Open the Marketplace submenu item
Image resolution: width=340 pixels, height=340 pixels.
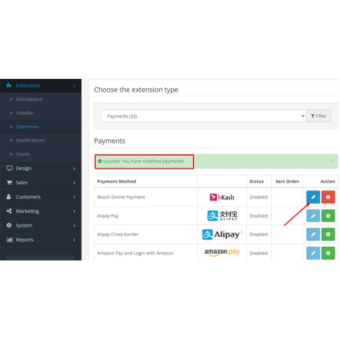point(29,99)
